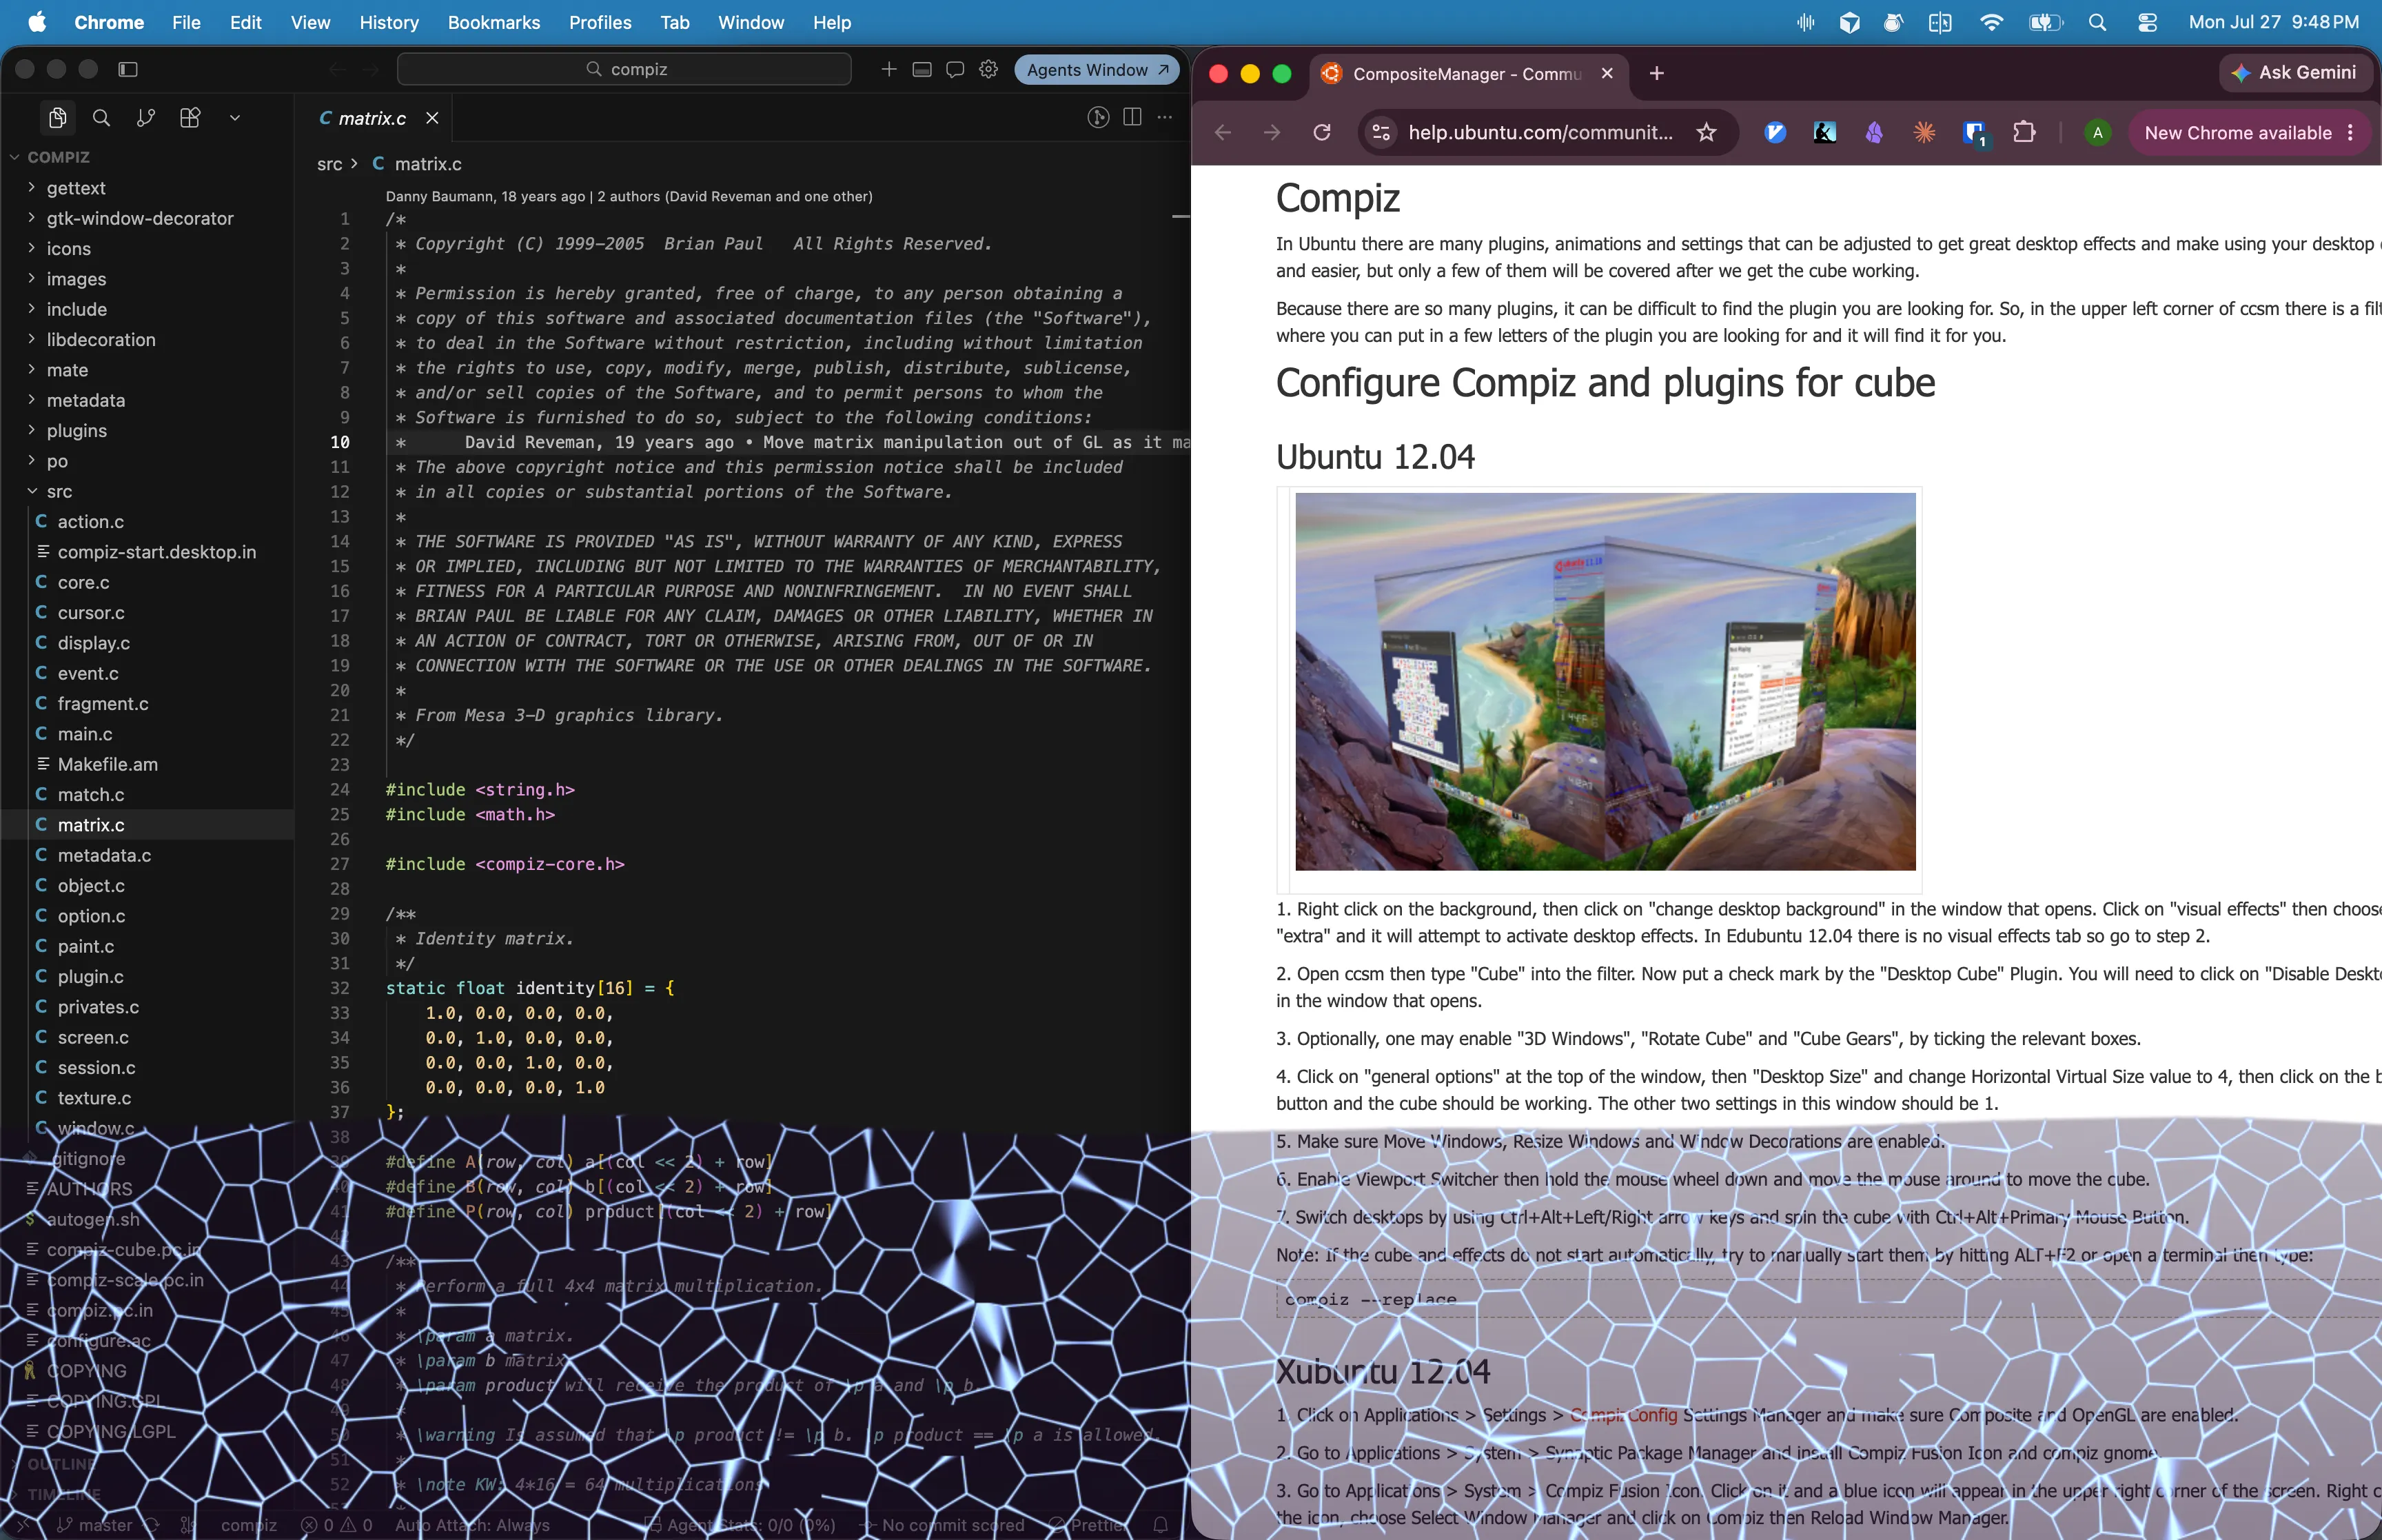This screenshot has width=2382, height=1540.
Task: Click the compiz search field in the editor title bar
Action: click(624, 69)
